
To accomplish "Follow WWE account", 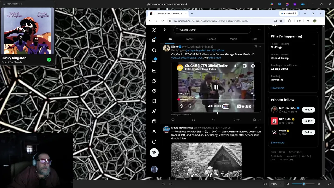I will (308, 132).
